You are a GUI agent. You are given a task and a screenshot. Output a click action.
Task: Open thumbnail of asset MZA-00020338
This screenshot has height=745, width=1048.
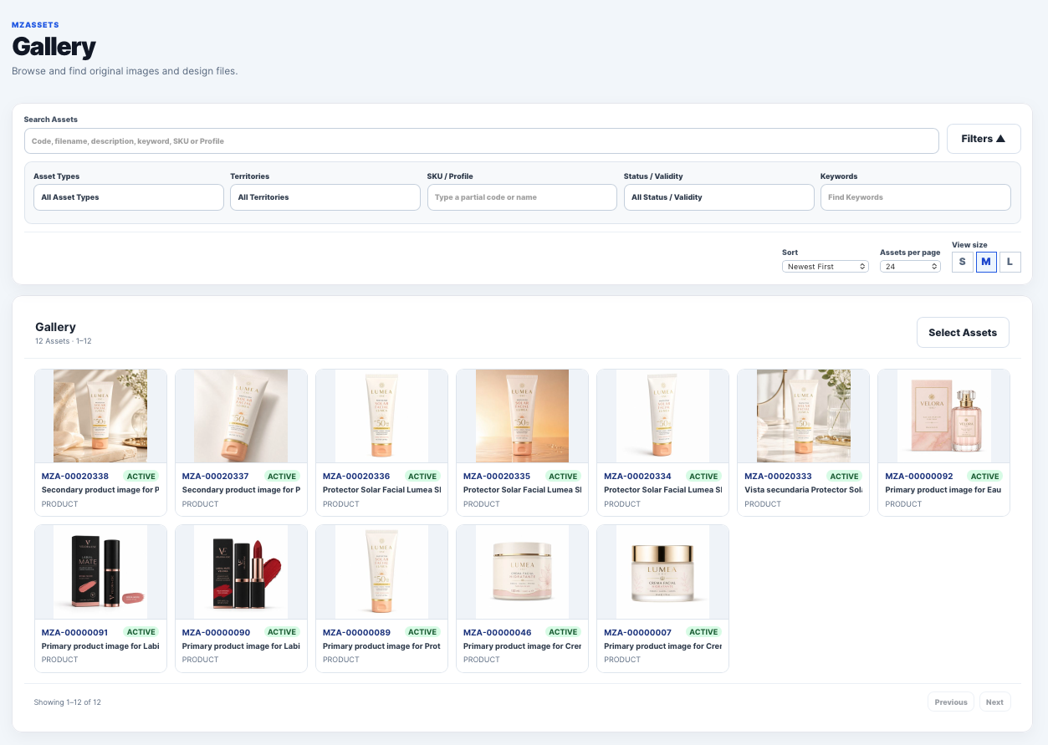click(x=100, y=416)
